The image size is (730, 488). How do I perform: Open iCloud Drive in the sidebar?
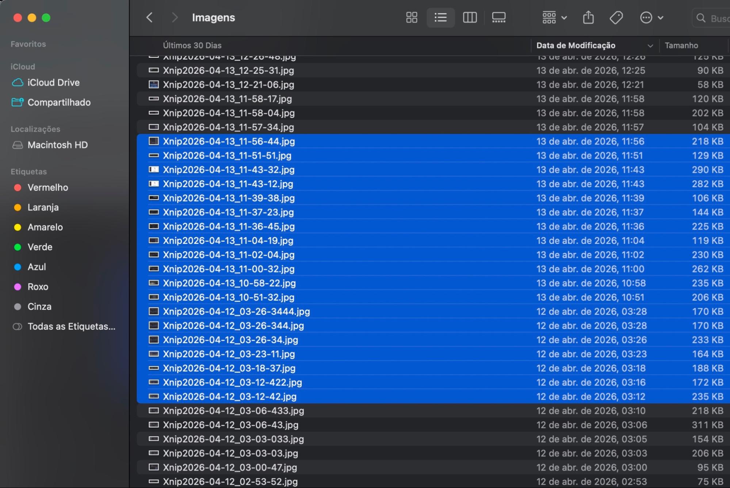46,83
